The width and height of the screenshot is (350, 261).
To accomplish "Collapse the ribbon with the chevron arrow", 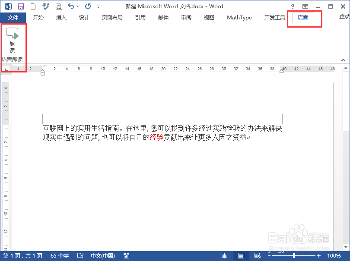I will pyautogui.click(x=344, y=60).
